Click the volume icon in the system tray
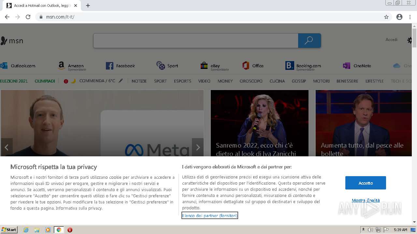Viewport: 417px width, 234px height. (x=370, y=230)
